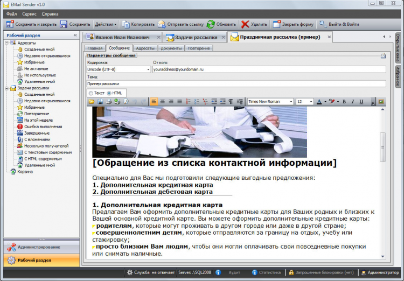
Task: Collapse the Задачи рассылки tree node
Action: 6,88
